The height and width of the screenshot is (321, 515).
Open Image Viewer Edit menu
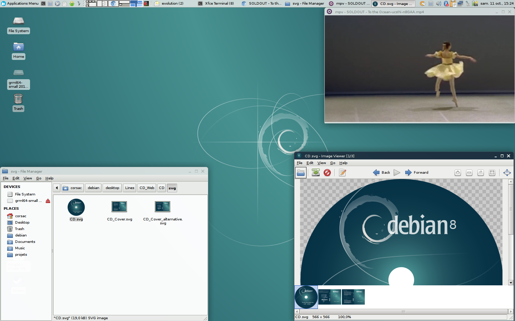(x=310, y=163)
